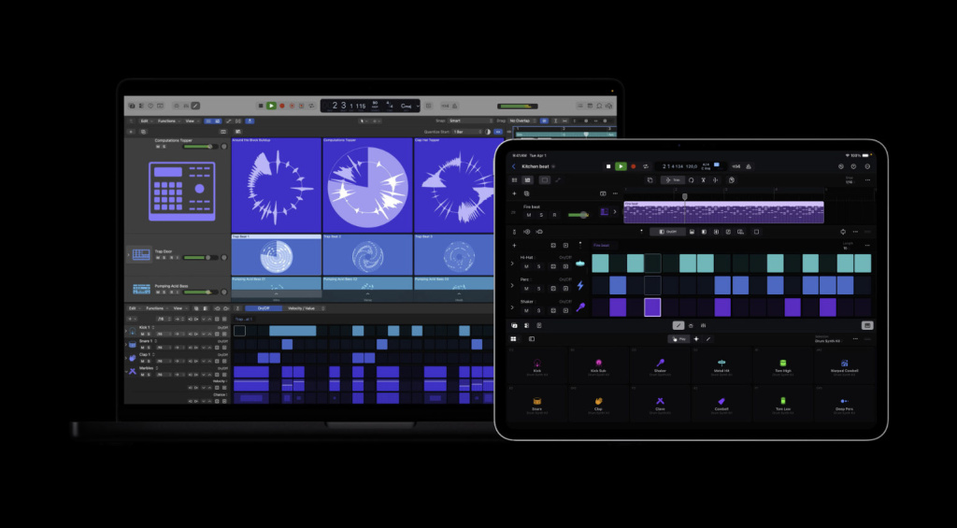Click the Trap Door track instrument icon
The width and height of the screenshot is (957, 528).
pyautogui.click(x=141, y=254)
